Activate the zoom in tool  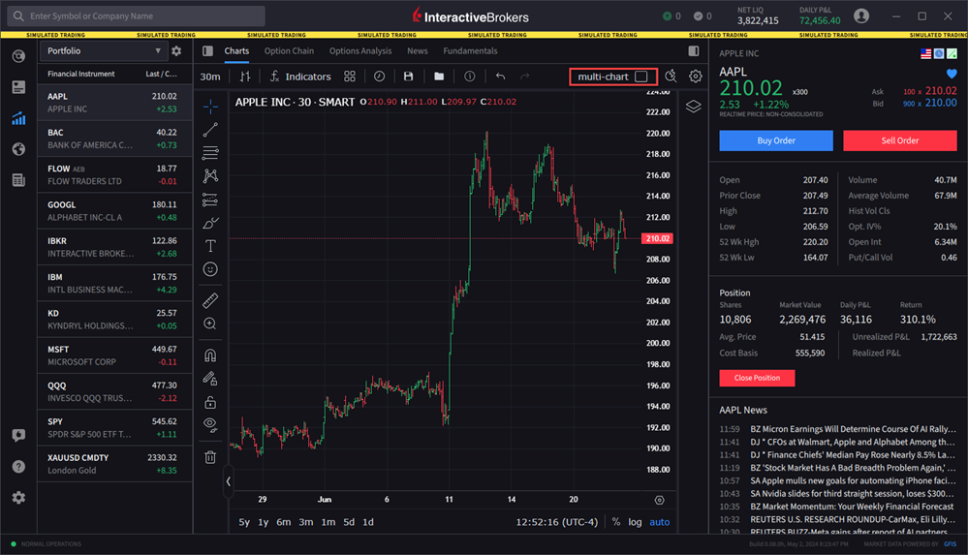point(210,324)
